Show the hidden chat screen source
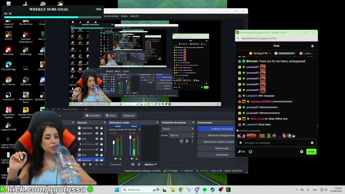The height and width of the screenshot is (194, 345). tap(97, 150)
